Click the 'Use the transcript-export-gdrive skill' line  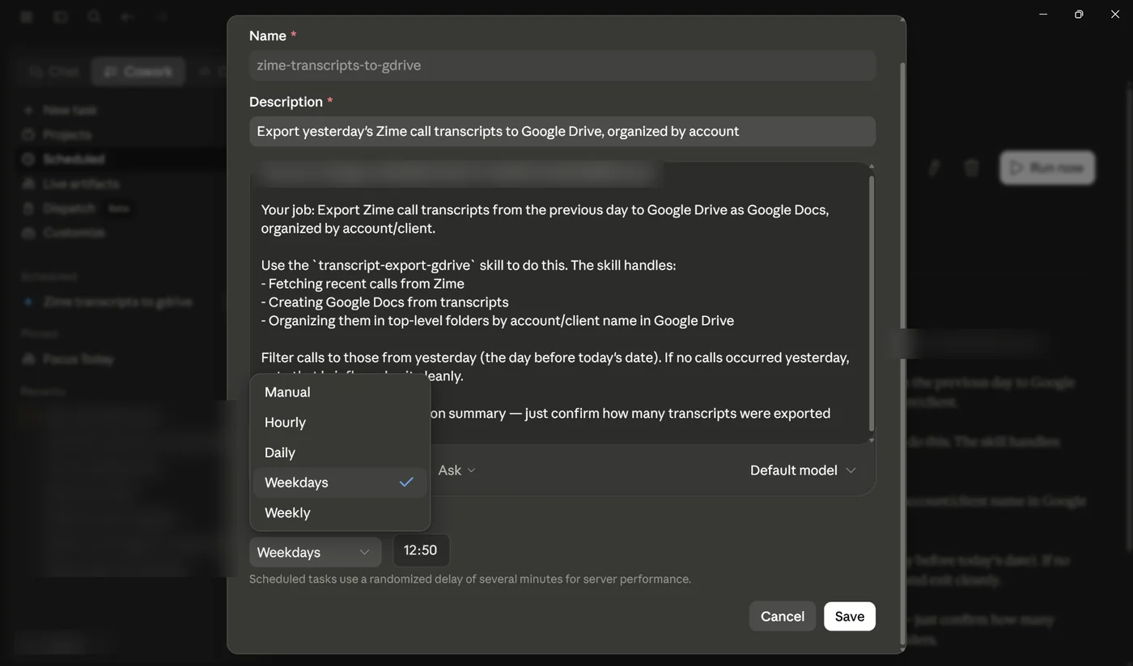pos(468,265)
